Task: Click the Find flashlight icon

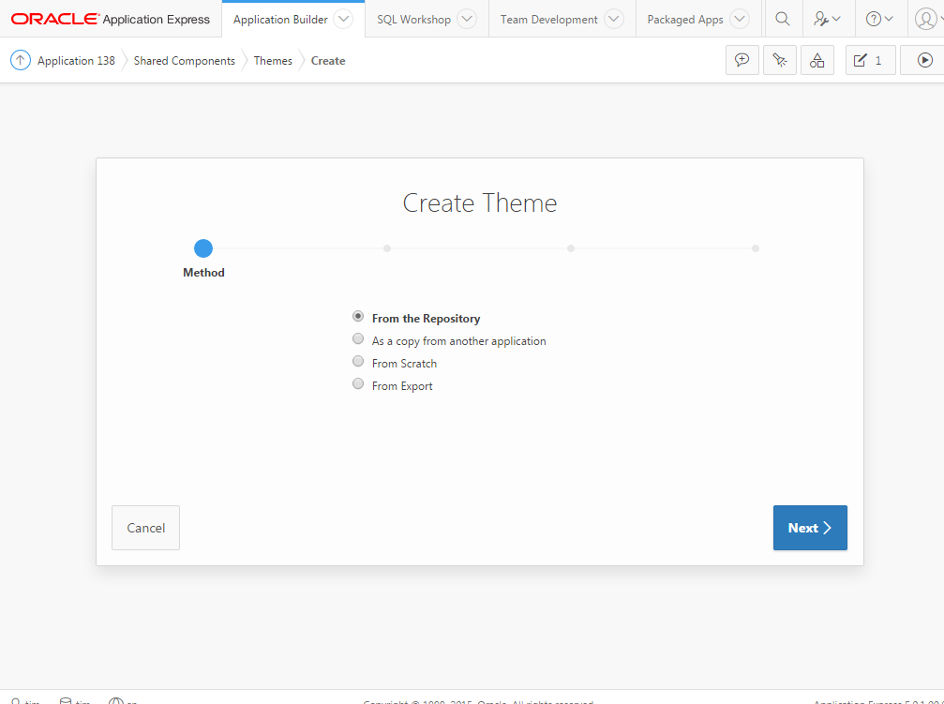Action: coord(779,60)
